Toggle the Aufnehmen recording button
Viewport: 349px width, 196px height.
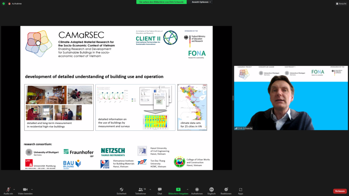pos(197,190)
